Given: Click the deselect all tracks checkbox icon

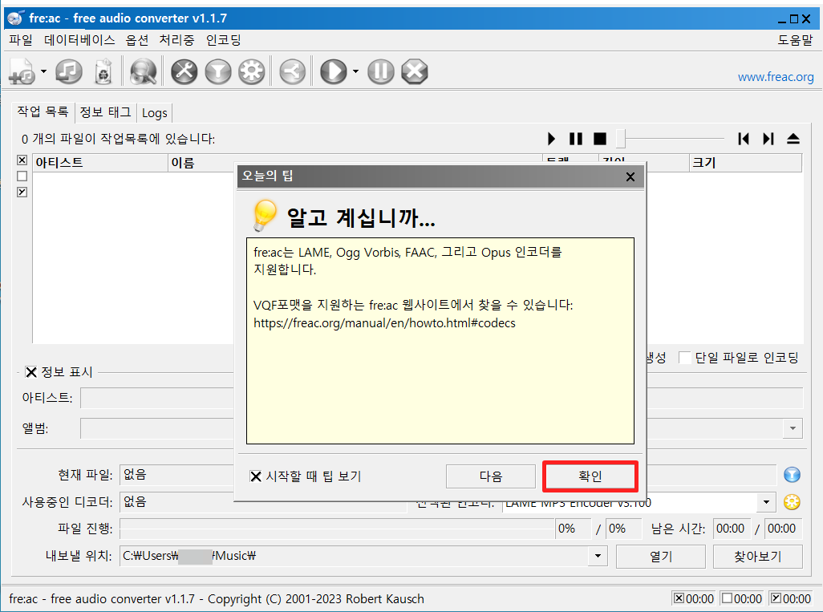Looking at the screenshot, I should [22, 176].
